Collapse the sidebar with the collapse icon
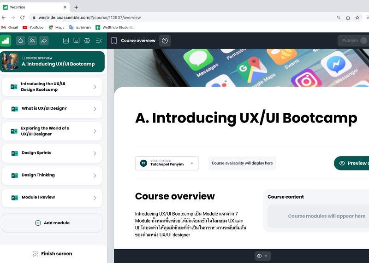 pyautogui.click(x=98, y=41)
